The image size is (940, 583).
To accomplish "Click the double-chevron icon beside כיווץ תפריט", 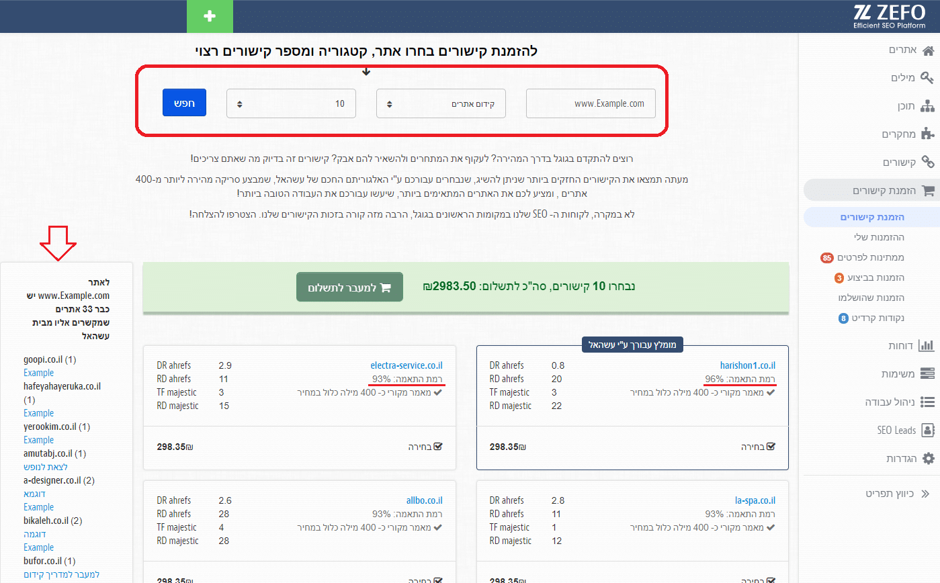I will [926, 493].
